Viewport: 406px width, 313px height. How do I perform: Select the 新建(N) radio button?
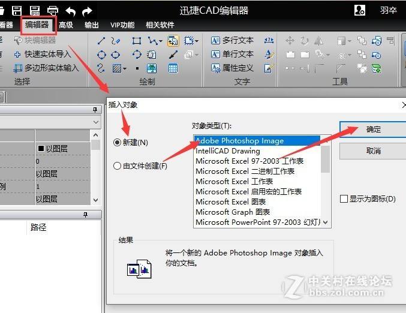point(117,142)
